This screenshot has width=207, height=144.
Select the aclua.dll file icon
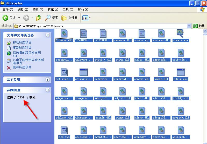[x=123, y=53]
